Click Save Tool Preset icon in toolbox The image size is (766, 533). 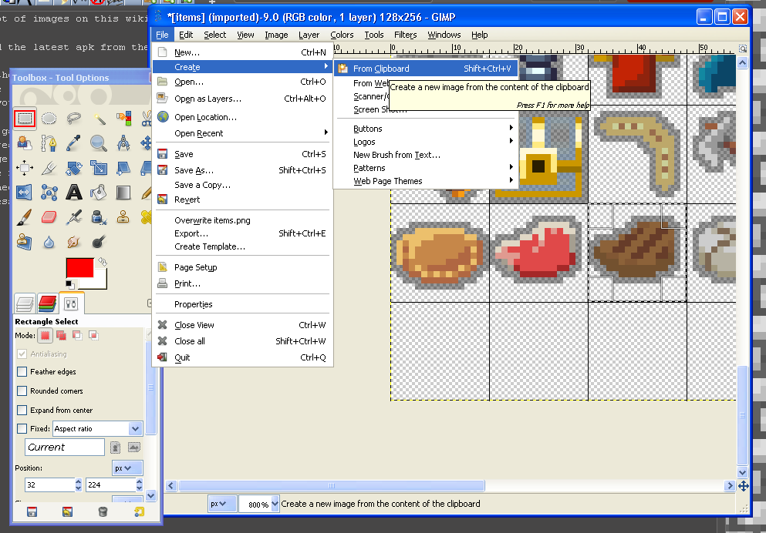tap(32, 511)
